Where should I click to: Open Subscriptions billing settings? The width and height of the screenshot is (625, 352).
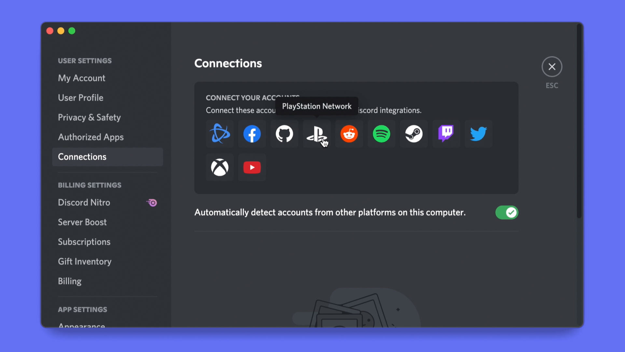84,242
